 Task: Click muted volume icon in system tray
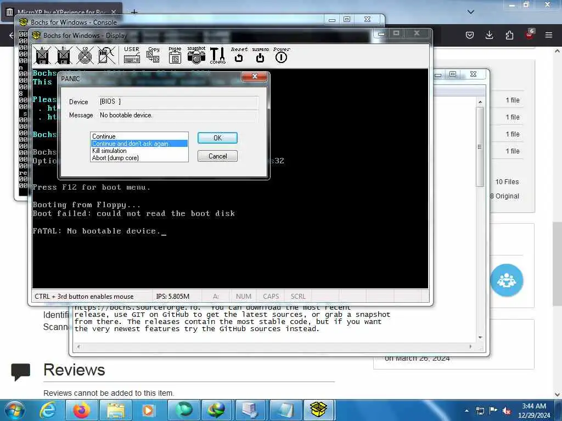click(507, 411)
